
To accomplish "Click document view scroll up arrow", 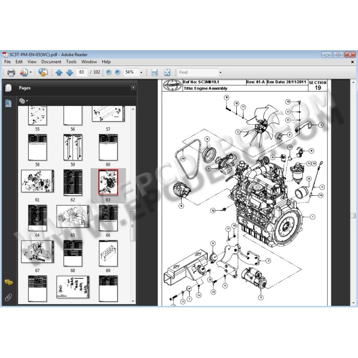I will [x=353, y=82].
